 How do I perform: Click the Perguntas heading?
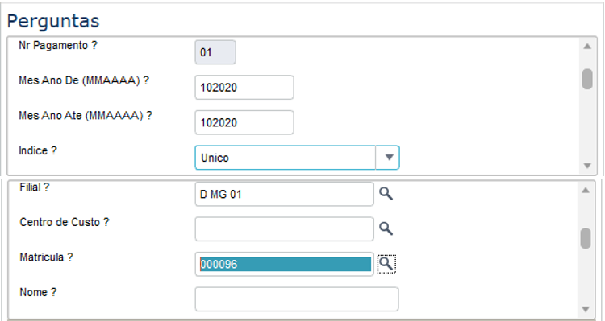(x=53, y=21)
